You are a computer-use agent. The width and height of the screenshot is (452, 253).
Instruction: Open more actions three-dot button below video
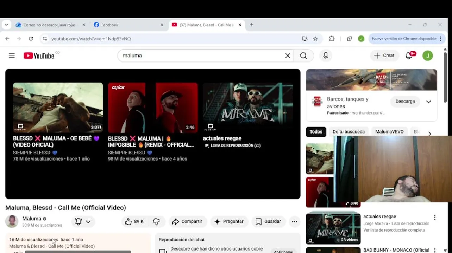pyautogui.click(x=295, y=221)
